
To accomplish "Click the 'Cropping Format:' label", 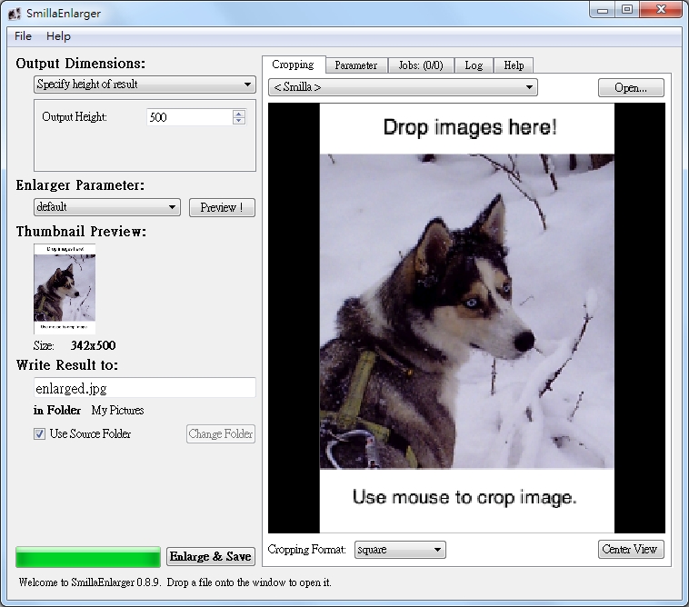I will click(x=306, y=550).
